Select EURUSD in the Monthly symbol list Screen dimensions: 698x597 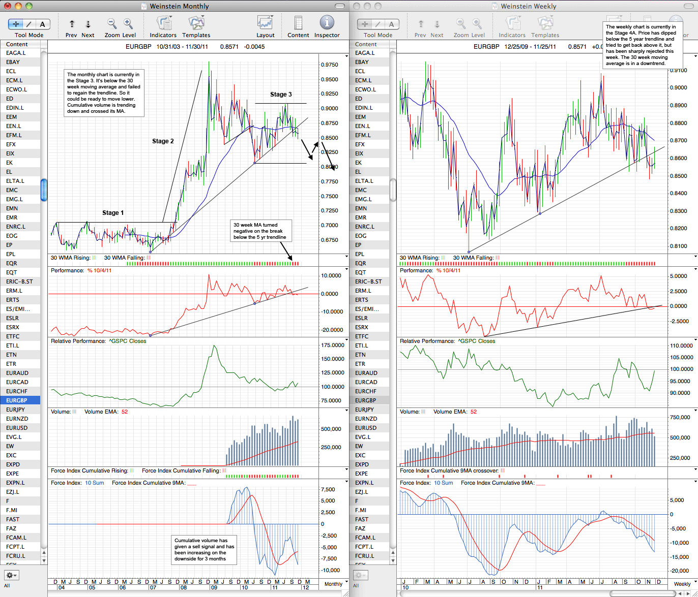pyautogui.click(x=20, y=428)
